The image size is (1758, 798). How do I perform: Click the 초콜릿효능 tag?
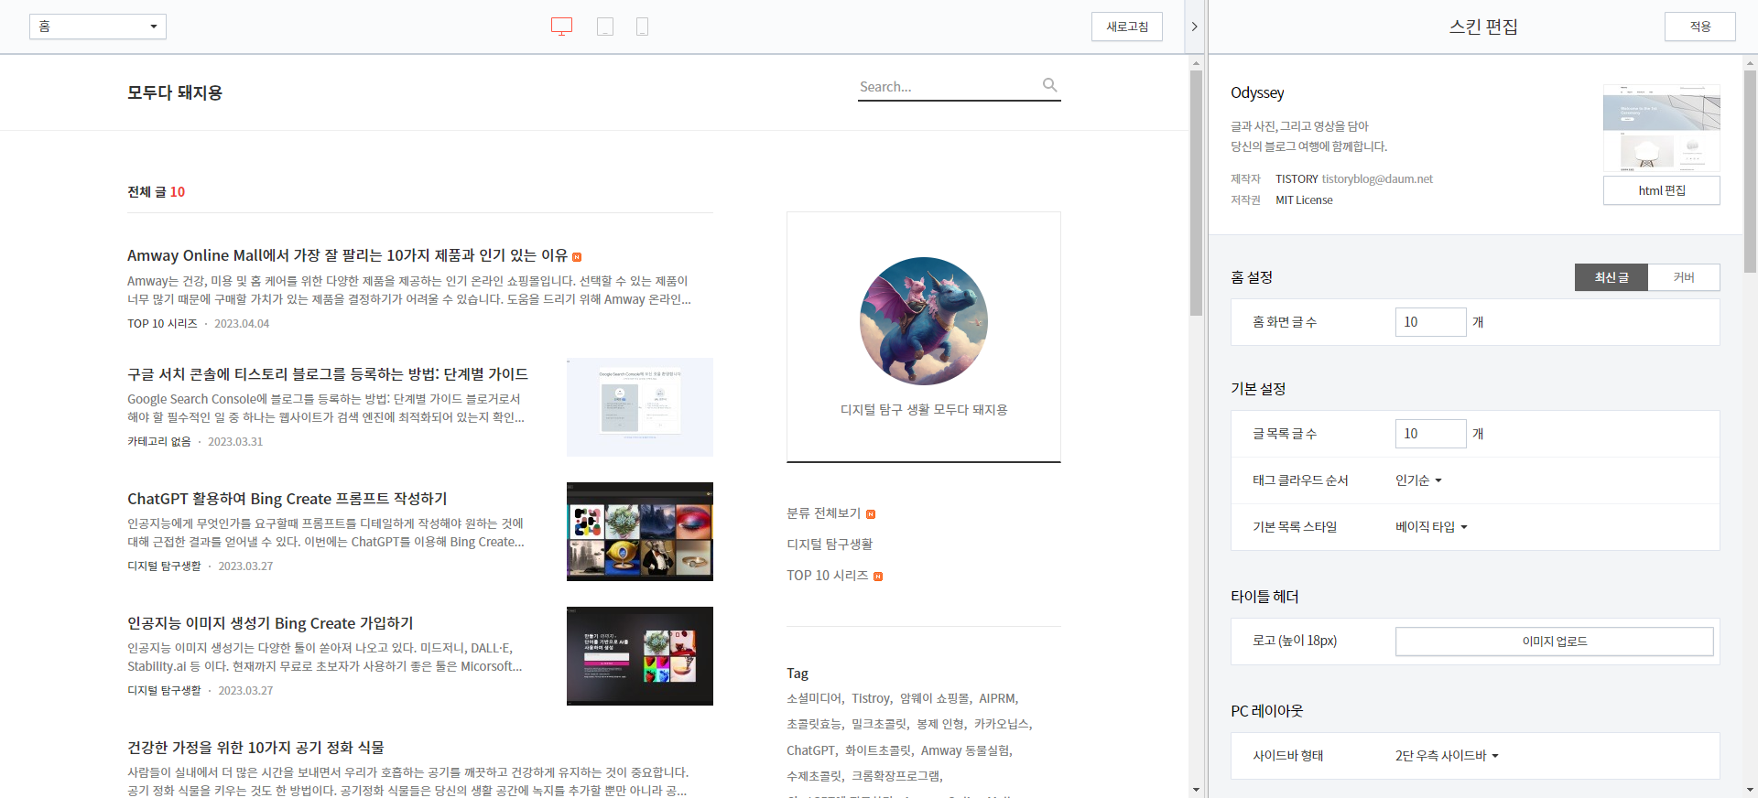[813, 724]
